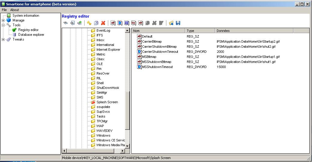Screen dimensions: 312x162
Task: Click the greyed X delete value icon
Action: point(154,23)
